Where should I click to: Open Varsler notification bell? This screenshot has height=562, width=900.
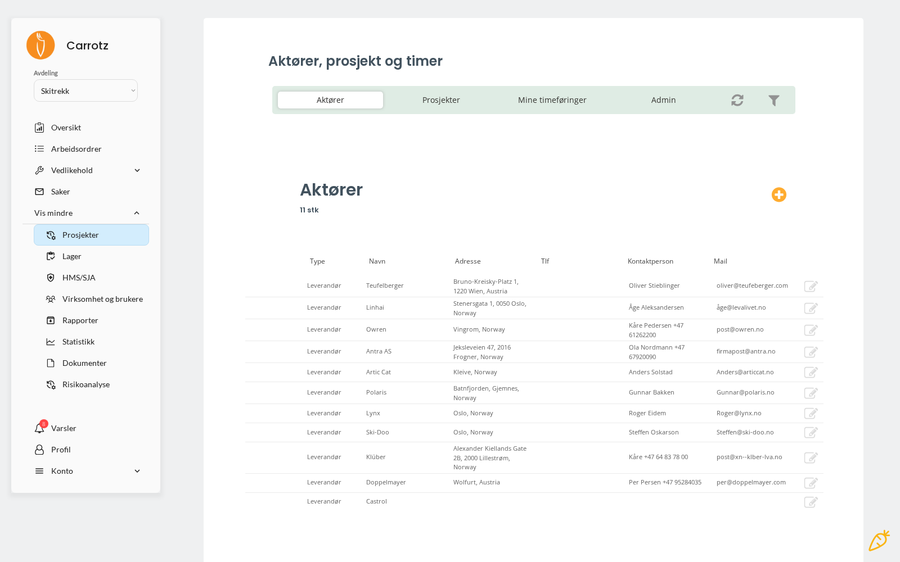click(39, 428)
